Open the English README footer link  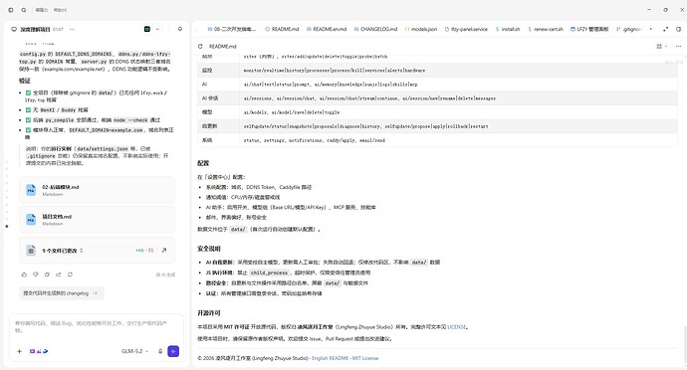tap(331, 358)
